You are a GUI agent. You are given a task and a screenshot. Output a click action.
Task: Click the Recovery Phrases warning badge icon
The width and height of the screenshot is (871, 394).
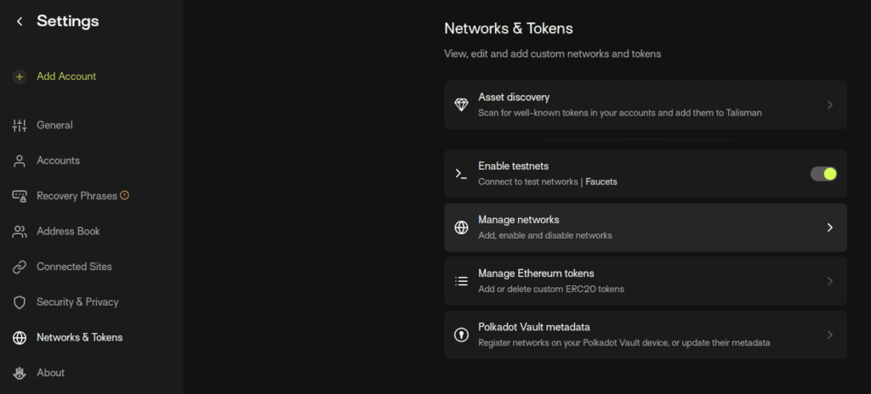(x=125, y=195)
